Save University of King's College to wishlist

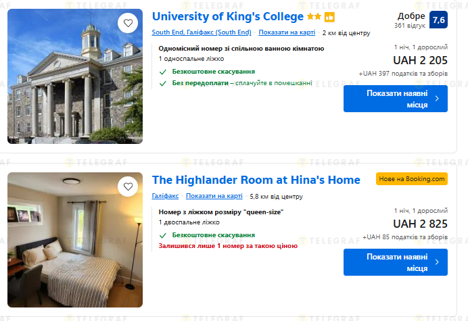tap(127, 23)
